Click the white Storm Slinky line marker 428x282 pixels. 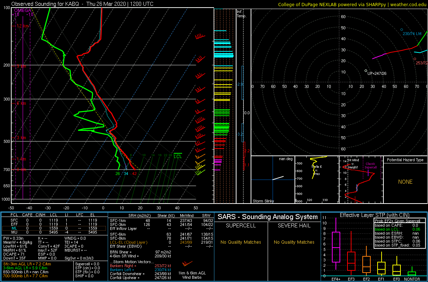(278, 178)
